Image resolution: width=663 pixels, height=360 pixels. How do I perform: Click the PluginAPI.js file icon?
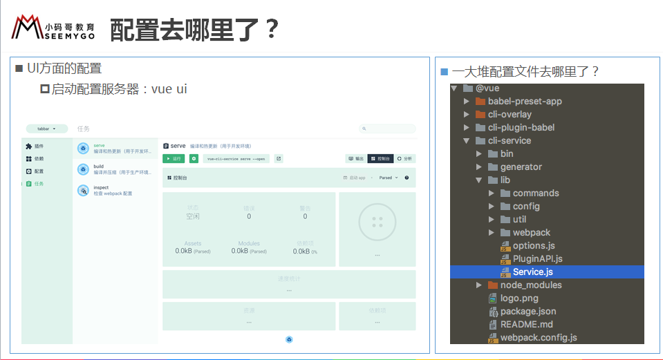coord(505,259)
